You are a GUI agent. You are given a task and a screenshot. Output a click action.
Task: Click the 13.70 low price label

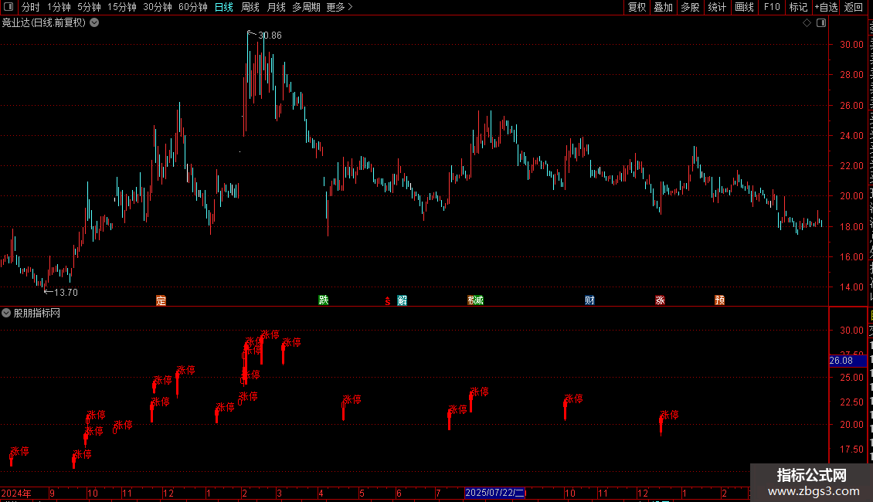pyautogui.click(x=66, y=292)
